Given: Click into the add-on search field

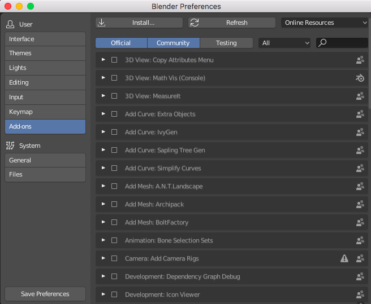Looking at the screenshot, I should (x=342, y=43).
